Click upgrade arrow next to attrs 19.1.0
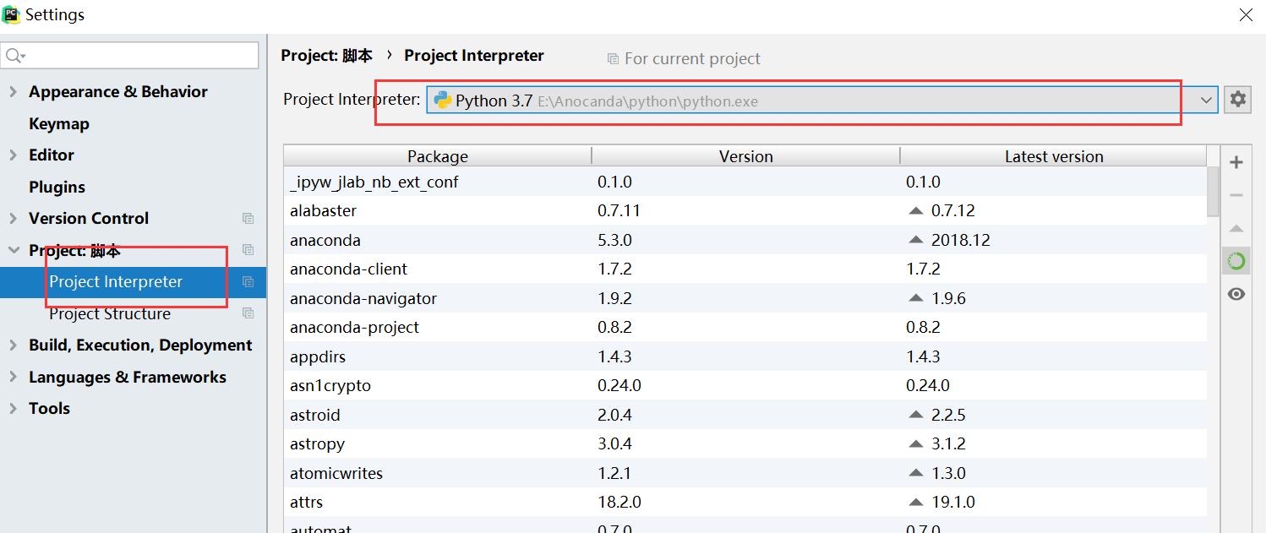The height and width of the screenshot is (533, 1266). (915, 502)
